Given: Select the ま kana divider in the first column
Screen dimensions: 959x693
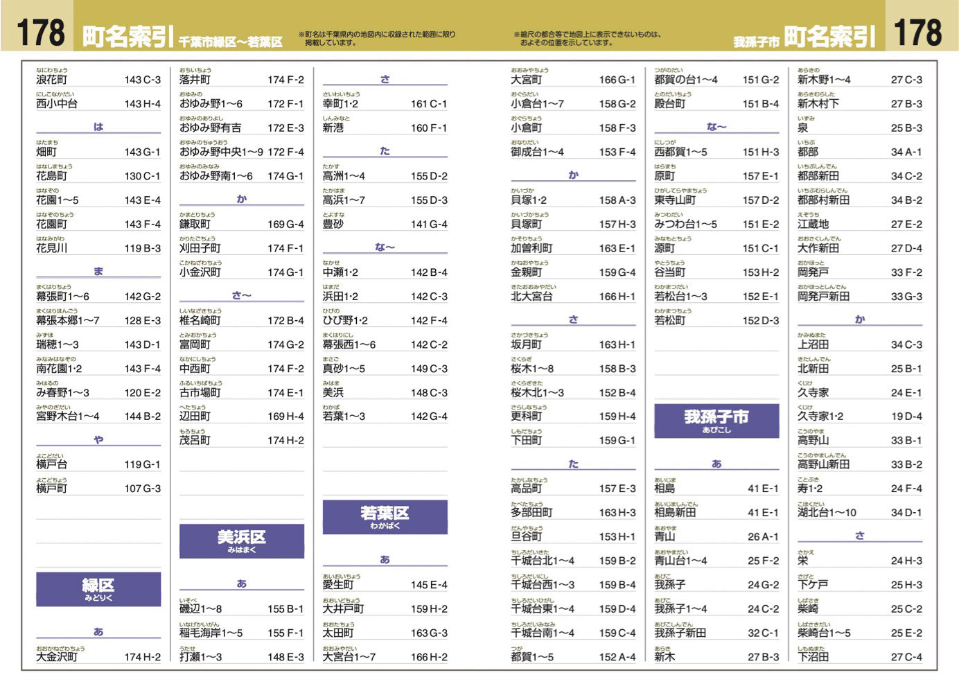Looking at the screenshot, I should tap(98, 272).
